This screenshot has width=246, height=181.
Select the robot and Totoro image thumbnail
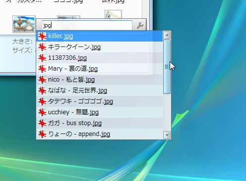(x=24, y=24)
